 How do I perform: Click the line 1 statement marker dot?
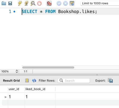[x=14, y=12]
